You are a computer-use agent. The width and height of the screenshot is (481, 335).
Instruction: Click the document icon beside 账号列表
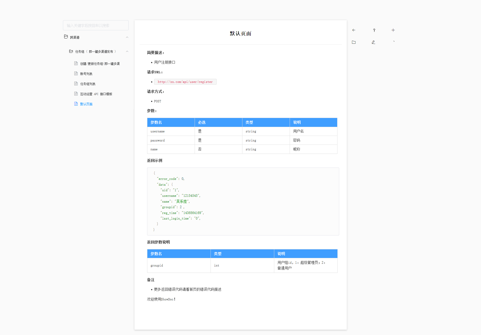point(76,74)
